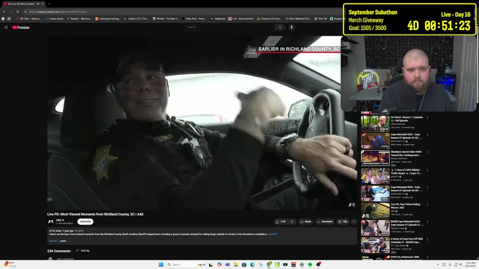Open Live PD Top 6 Worst Hiding Places thumbnail

pyautogui.click(x=375, y=210)
